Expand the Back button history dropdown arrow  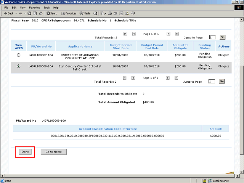coord(16,13)
